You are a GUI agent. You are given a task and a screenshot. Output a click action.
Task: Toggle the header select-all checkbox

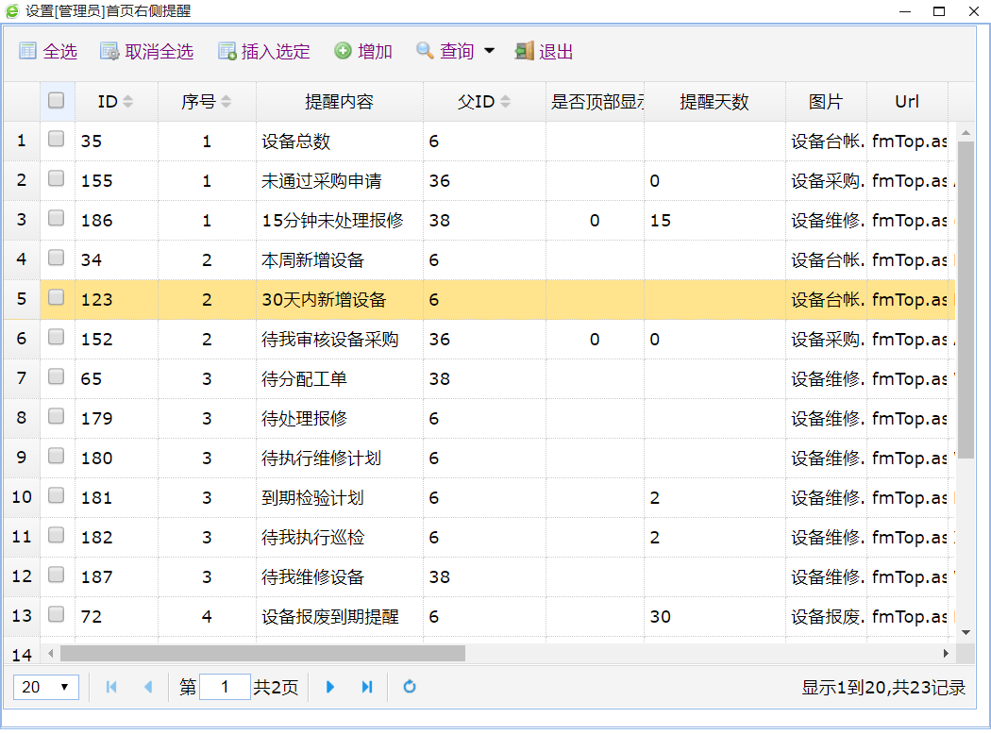pos(57,100)
